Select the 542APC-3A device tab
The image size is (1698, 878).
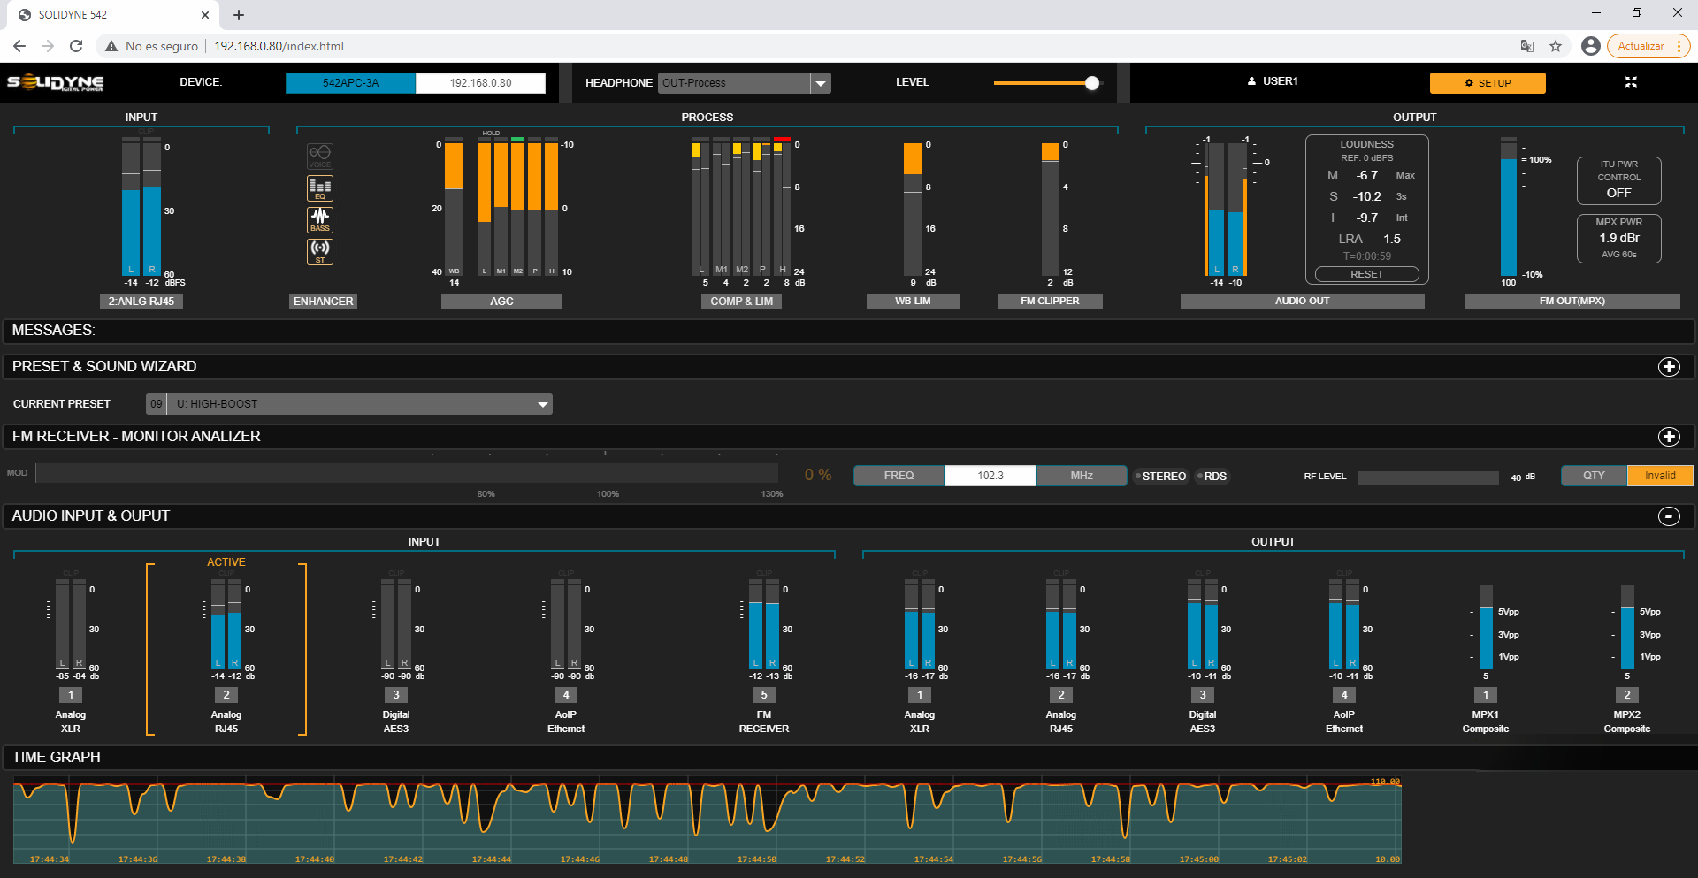pos(350,83)
